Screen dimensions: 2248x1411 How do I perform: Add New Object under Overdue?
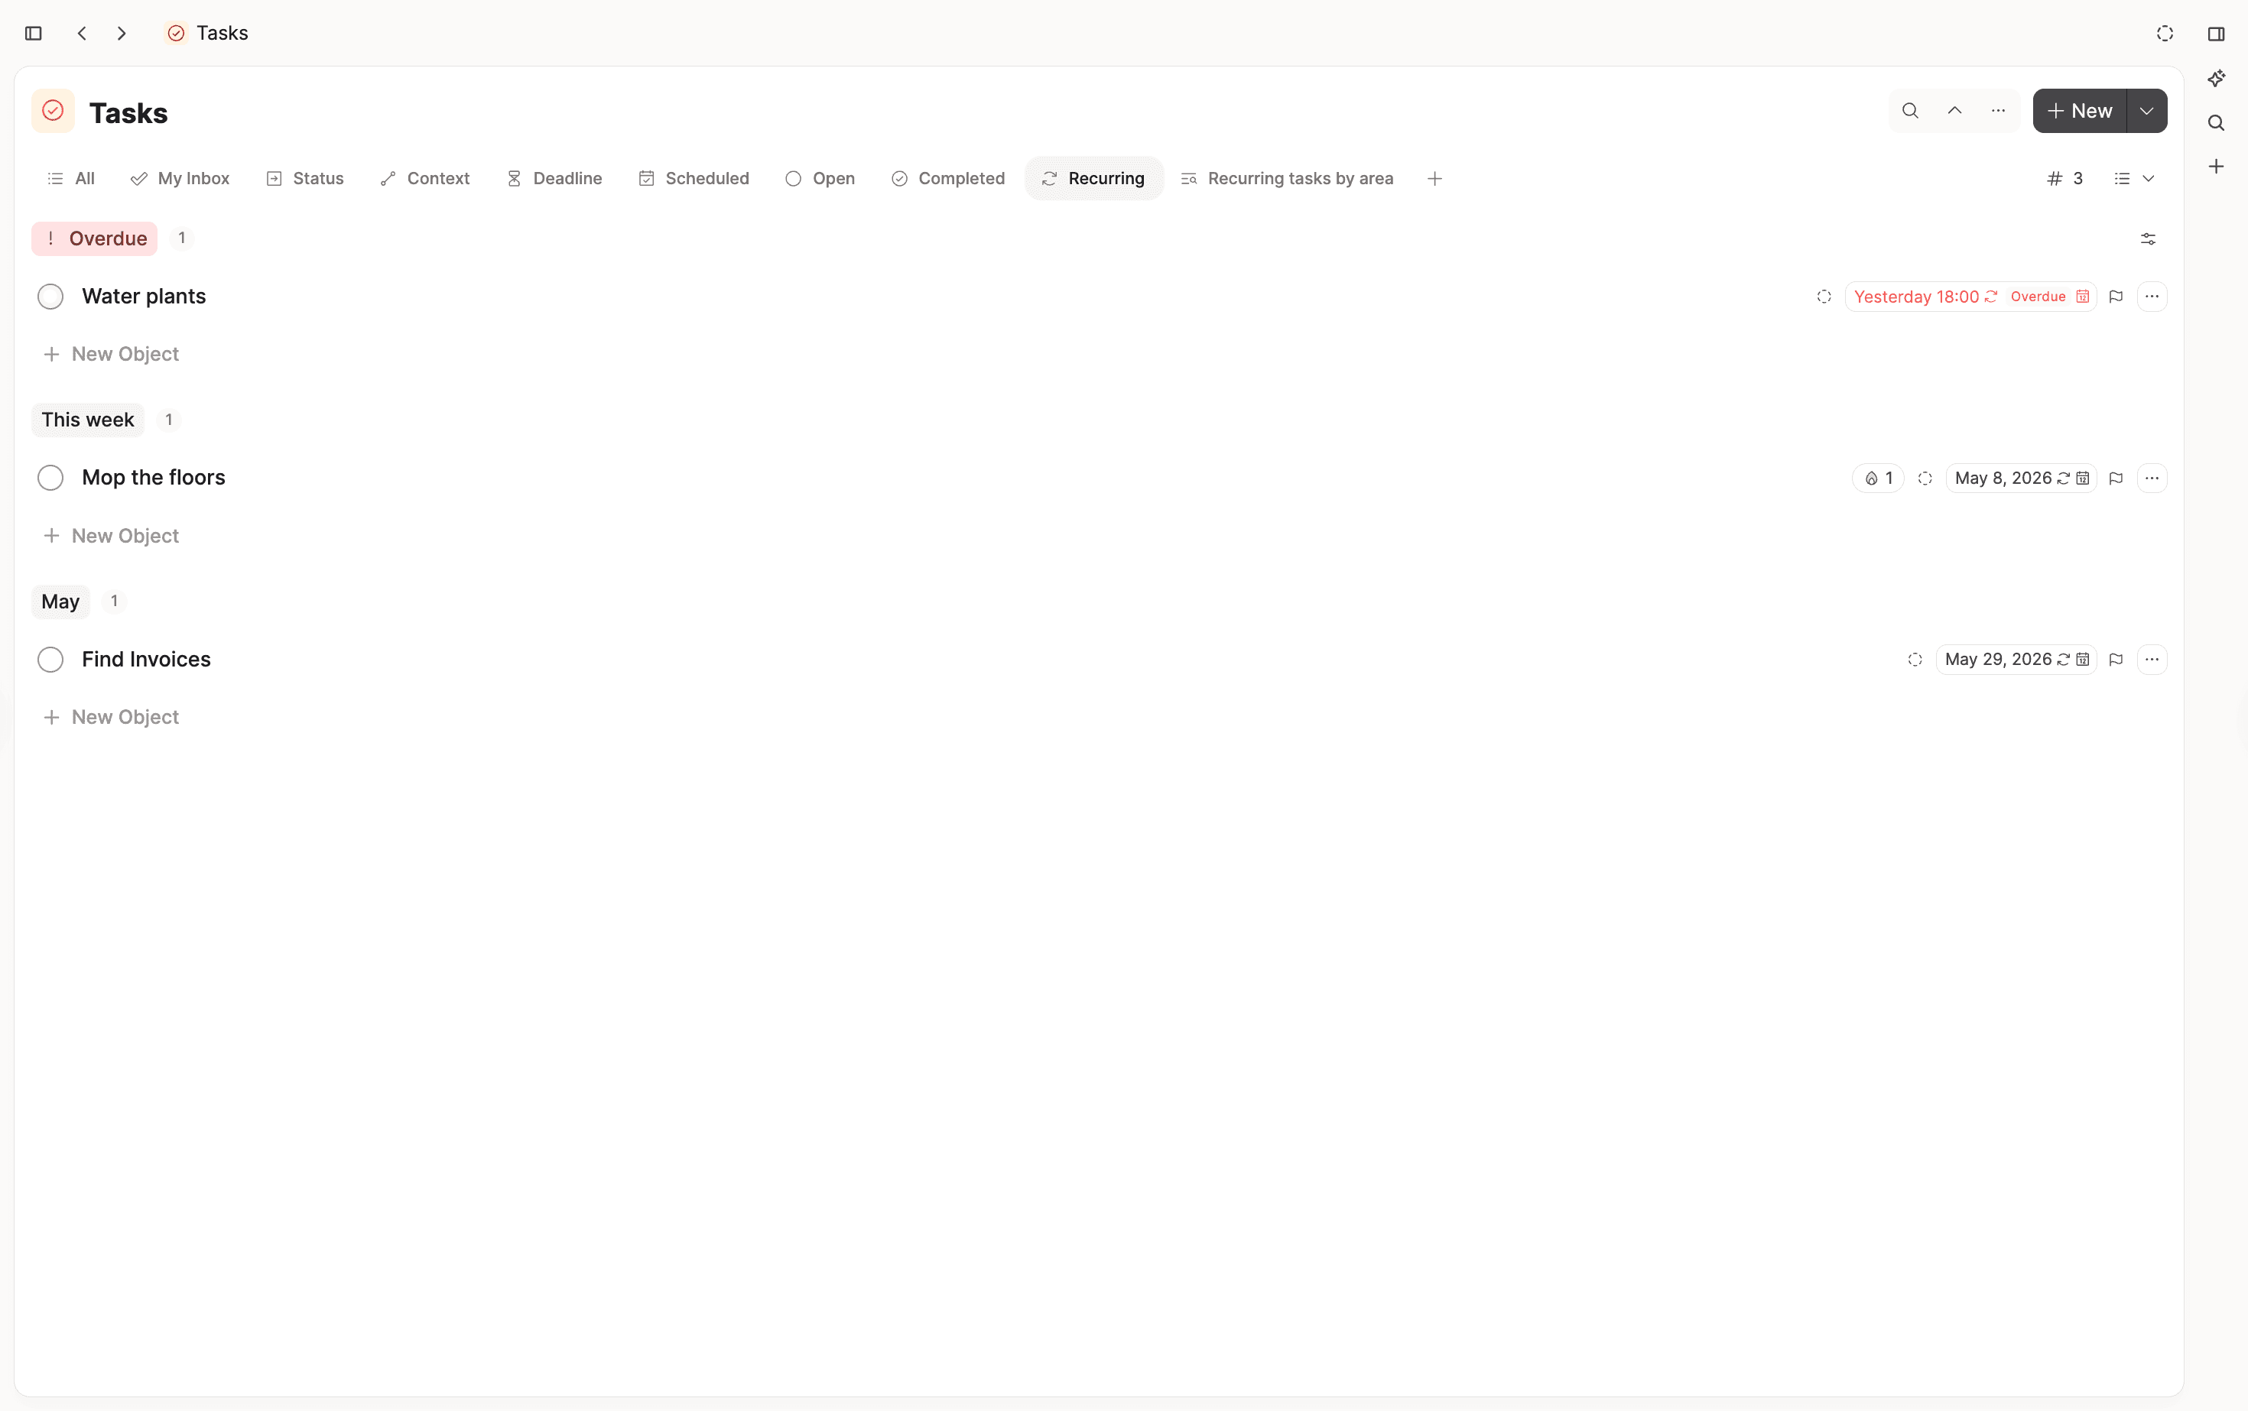coord(111,355)
